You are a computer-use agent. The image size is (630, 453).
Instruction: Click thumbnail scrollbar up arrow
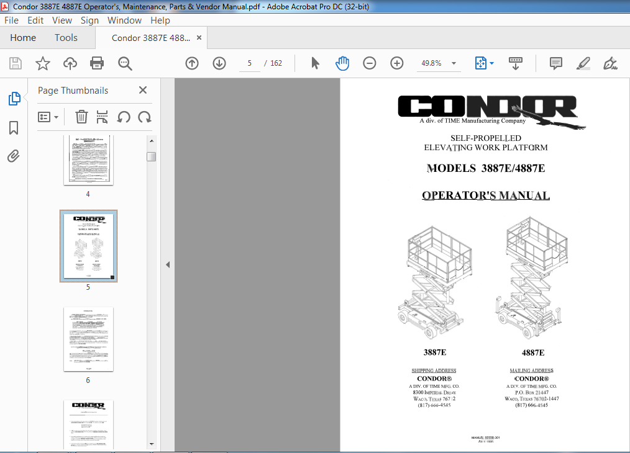[152, 141]
